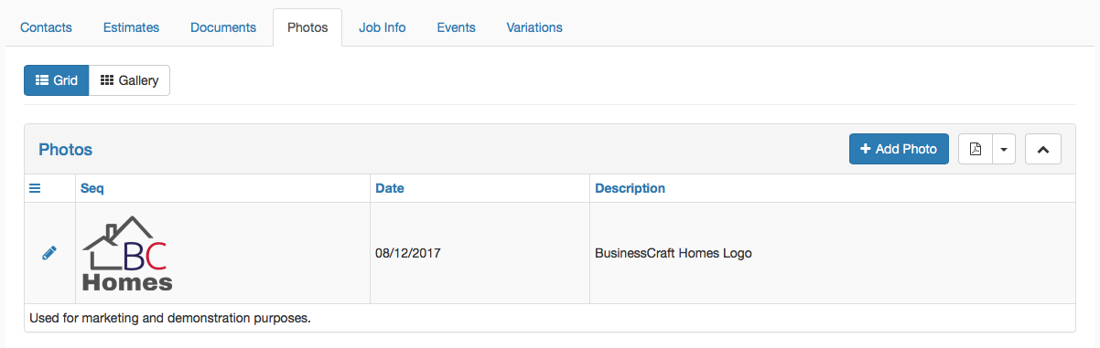This screenshot has height=348, width=1100.
Task: Switch to Grid view
Action: click(56, 80)
